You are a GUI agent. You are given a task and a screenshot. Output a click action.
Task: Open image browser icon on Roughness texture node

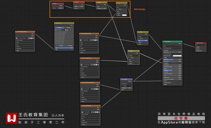[82, 65]
